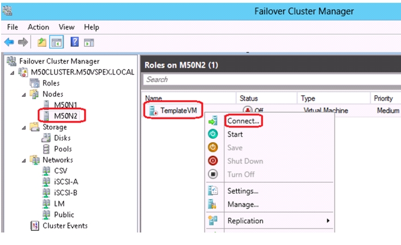This screenshot has width=401, height=245.
Task: Select the iSCSI-B network
Action: tap(65, 193)
